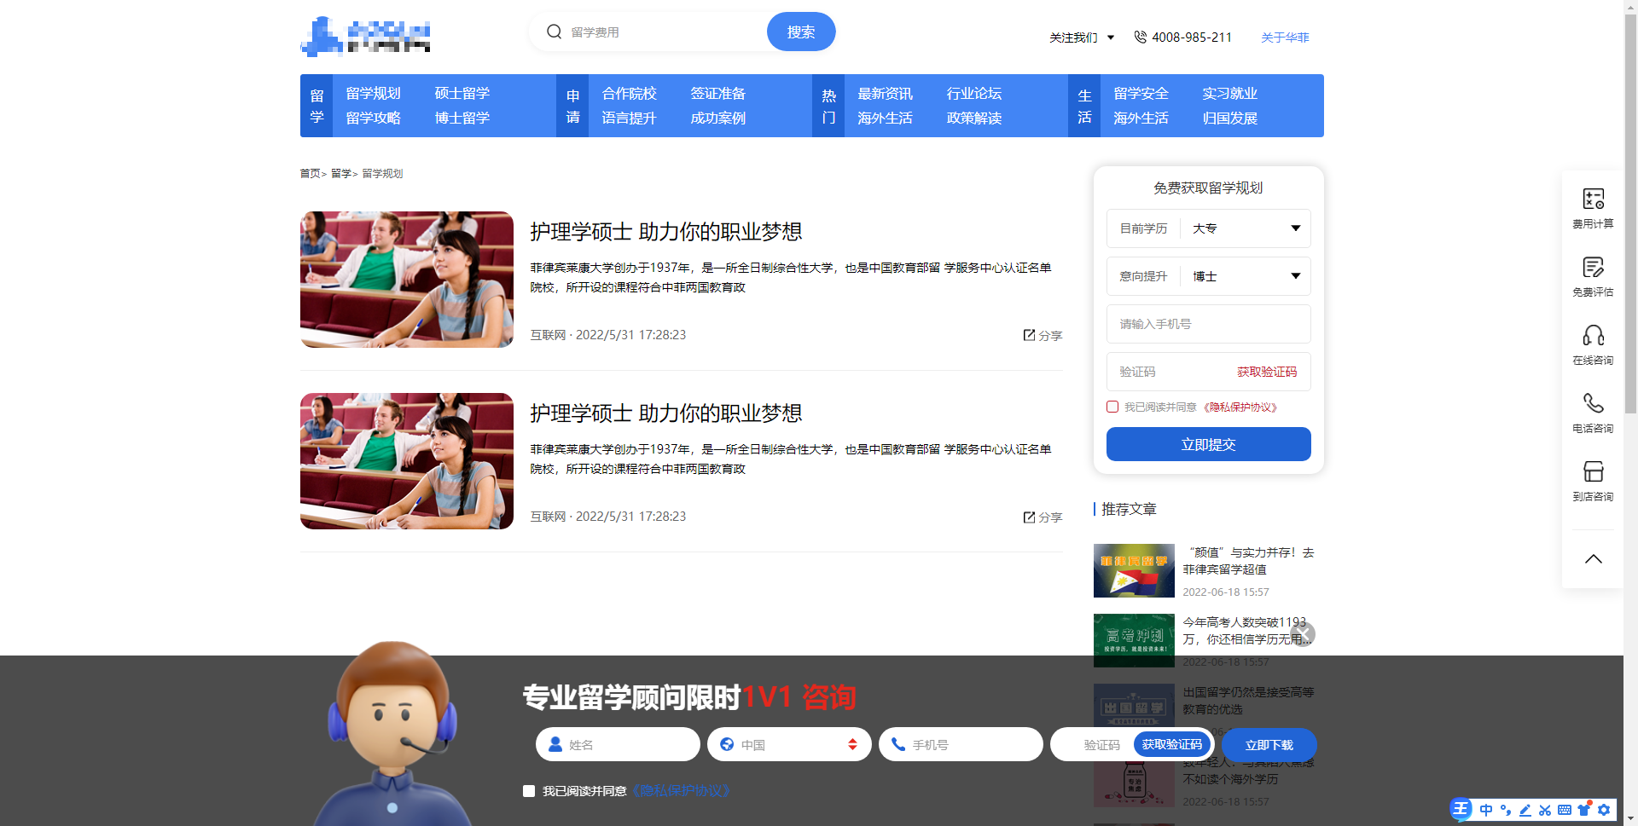This screenshot has height=826, width=1638.
Task: Open recommended article “颜值”与实力并存
Action: point(1249,561)
